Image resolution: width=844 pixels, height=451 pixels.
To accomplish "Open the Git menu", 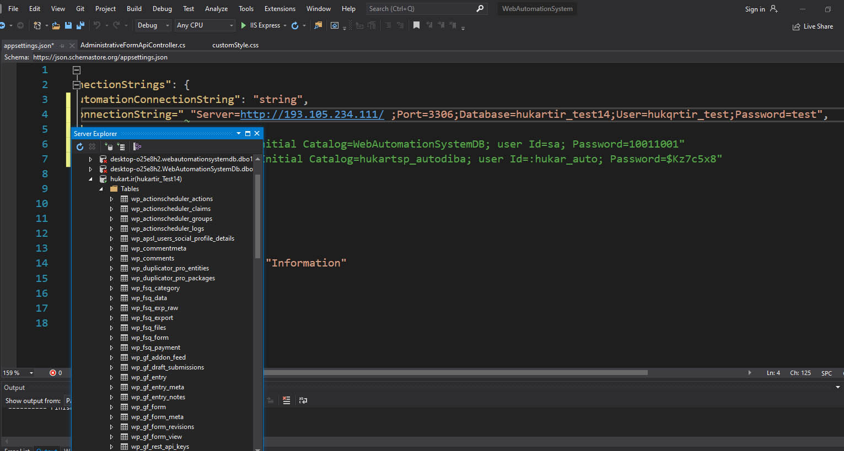I will click(80, 9).
